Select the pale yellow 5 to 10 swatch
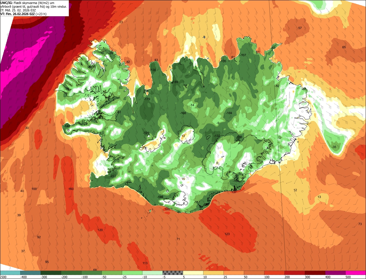Screen dimensions: 366x279 [x=193, y=273]
